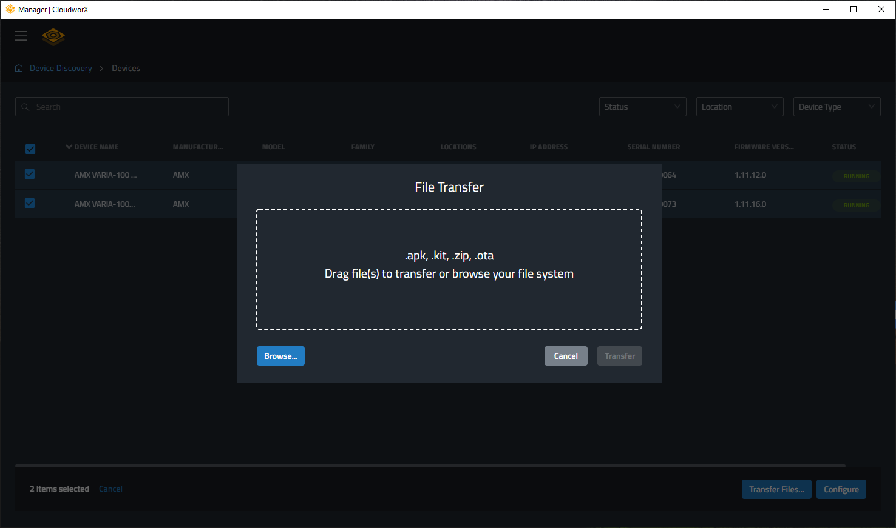
Task: Open the Location filter dropdown
Action: coord(739,107)
